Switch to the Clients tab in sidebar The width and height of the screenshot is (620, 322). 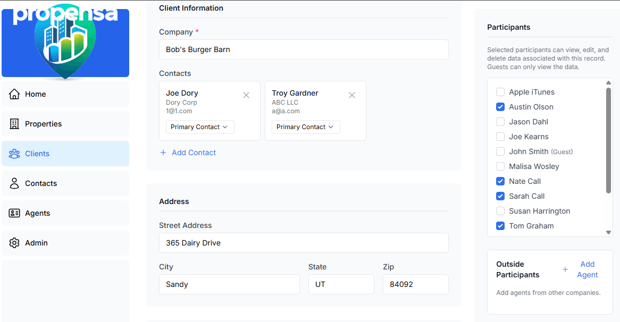click(37, 153)
